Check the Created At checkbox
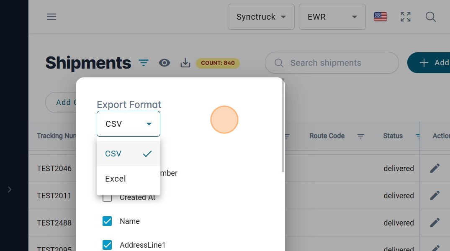 [107, 197]
